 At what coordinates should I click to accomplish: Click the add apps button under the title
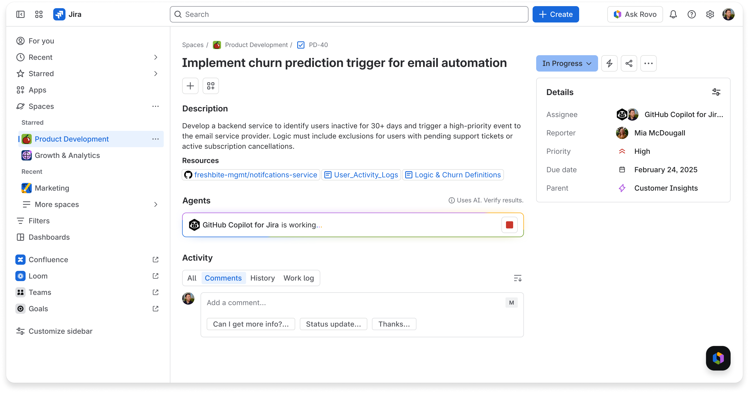click(x=211, y=86)
